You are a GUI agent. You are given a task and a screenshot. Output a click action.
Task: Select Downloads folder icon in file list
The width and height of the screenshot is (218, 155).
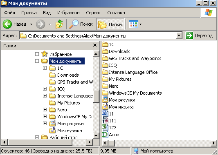coord(105,51)
